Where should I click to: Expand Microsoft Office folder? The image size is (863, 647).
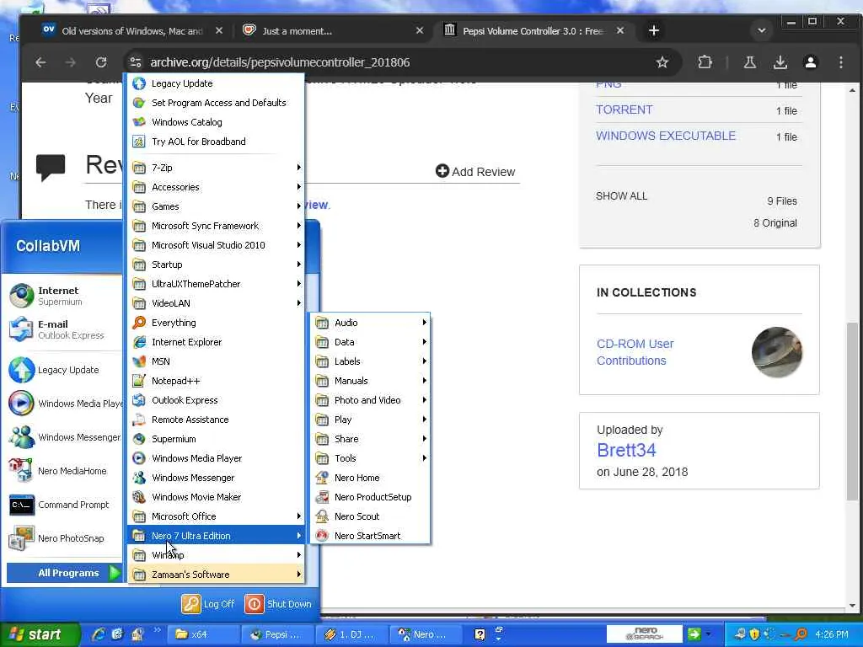point(217,516)
